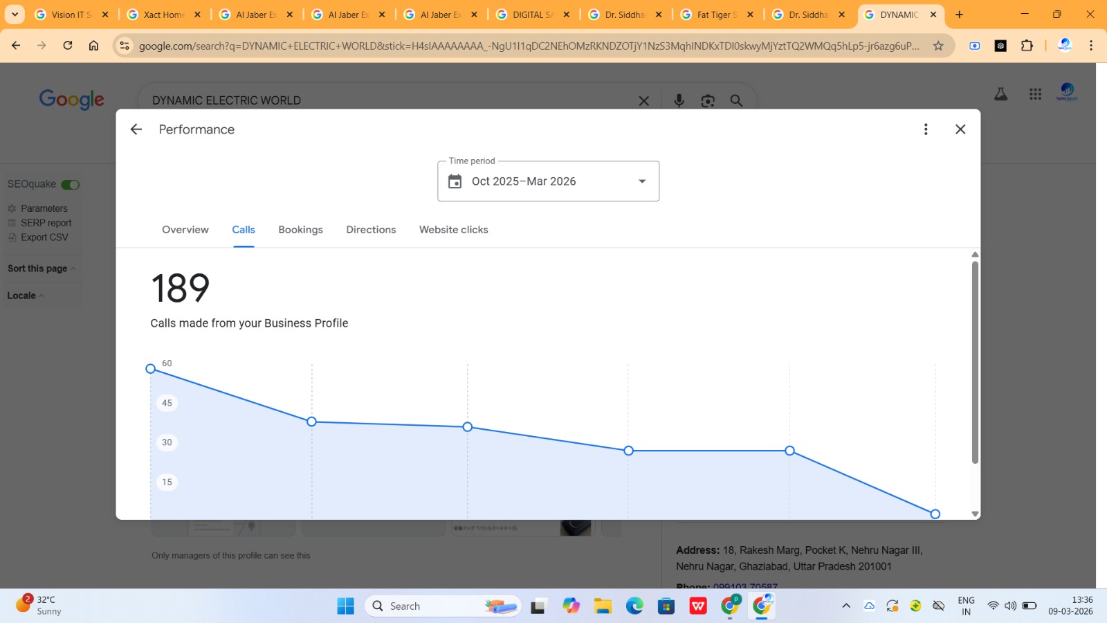Click the last data point on the calls chart
The height and width of the screenshot is (623, 1107).
pyautogui.click(x=935, y=514)
